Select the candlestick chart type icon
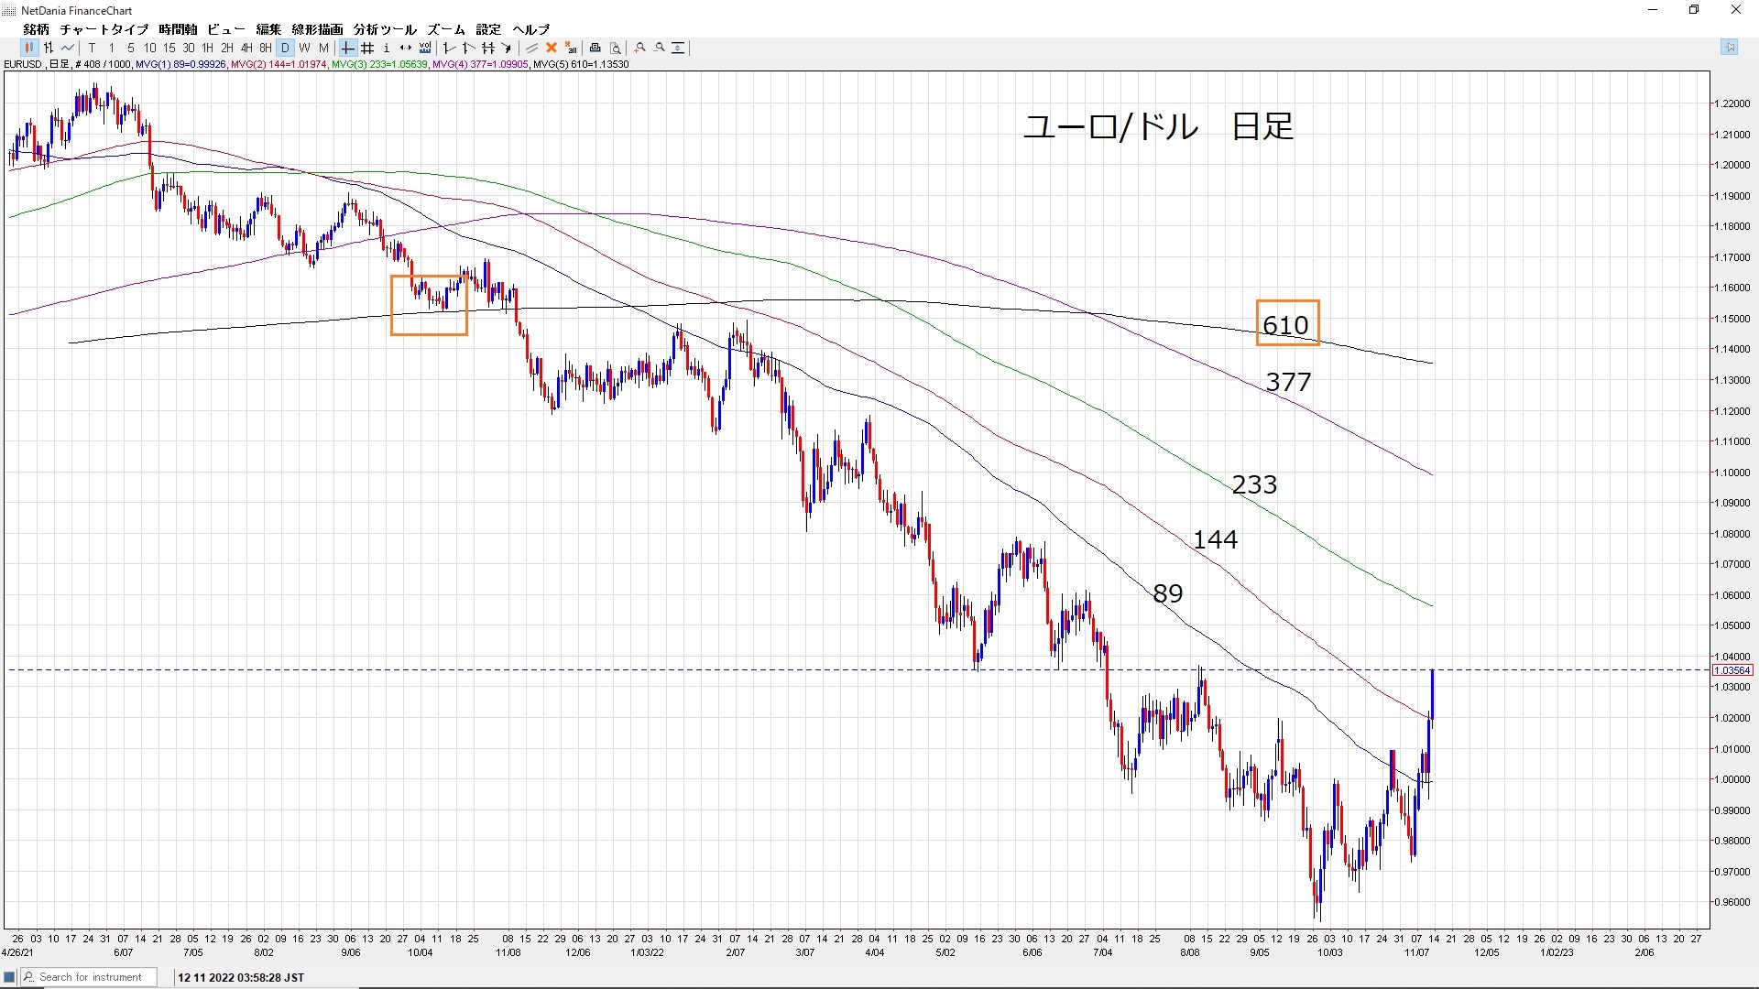 (29, 48)
